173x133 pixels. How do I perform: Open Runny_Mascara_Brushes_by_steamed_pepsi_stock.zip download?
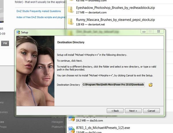coord(115,20)
